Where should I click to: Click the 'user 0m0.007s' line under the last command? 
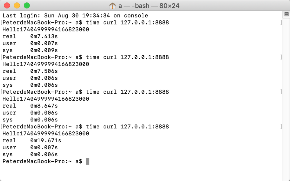pos(30,147)
